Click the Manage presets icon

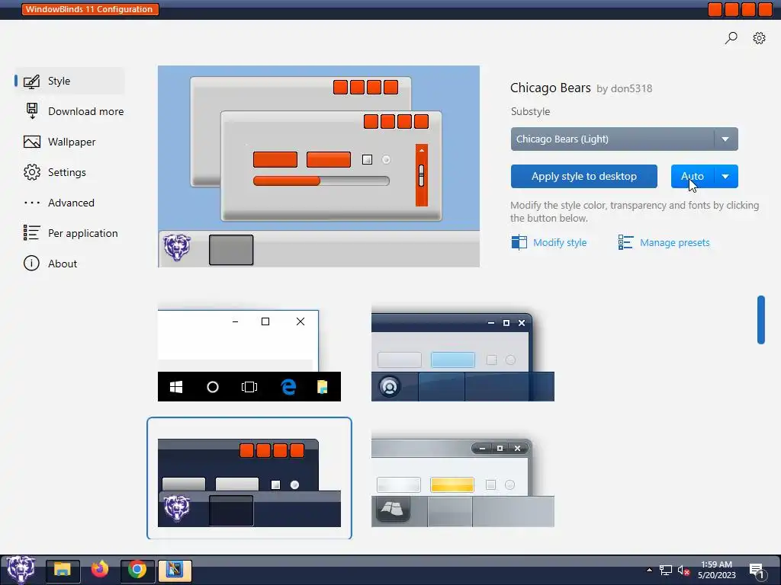625,242
